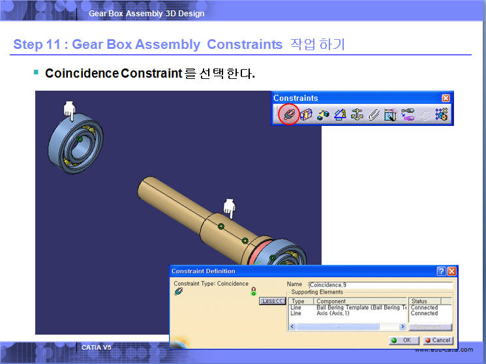The width and height of the screenshot is (486, 364).
Task: Click the Fix Component anchor icon
Action: coord(357,115)
